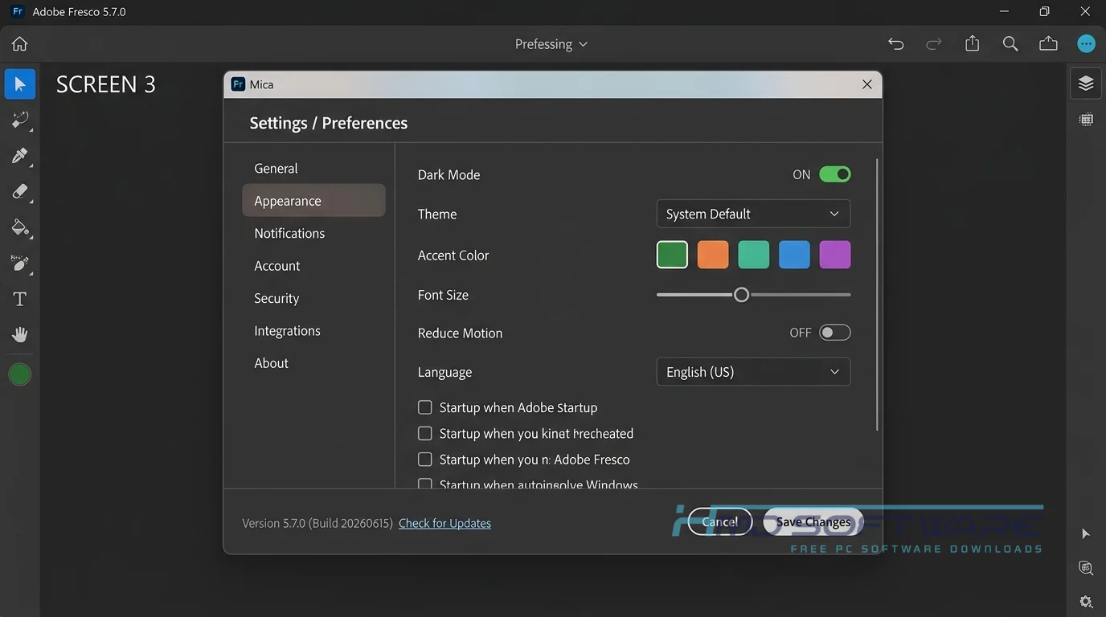Enable the Reduce Motion switch
Screen dimensions: 1106x617
coord(835,333)
